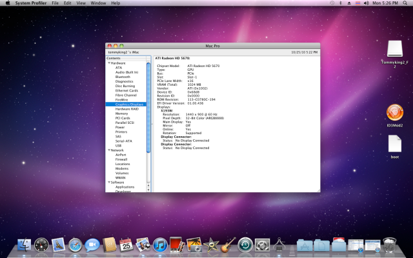This screenshot has width=413, height=258.
Task: Select Memory in the Hardware list
Action: click(121, 114)
